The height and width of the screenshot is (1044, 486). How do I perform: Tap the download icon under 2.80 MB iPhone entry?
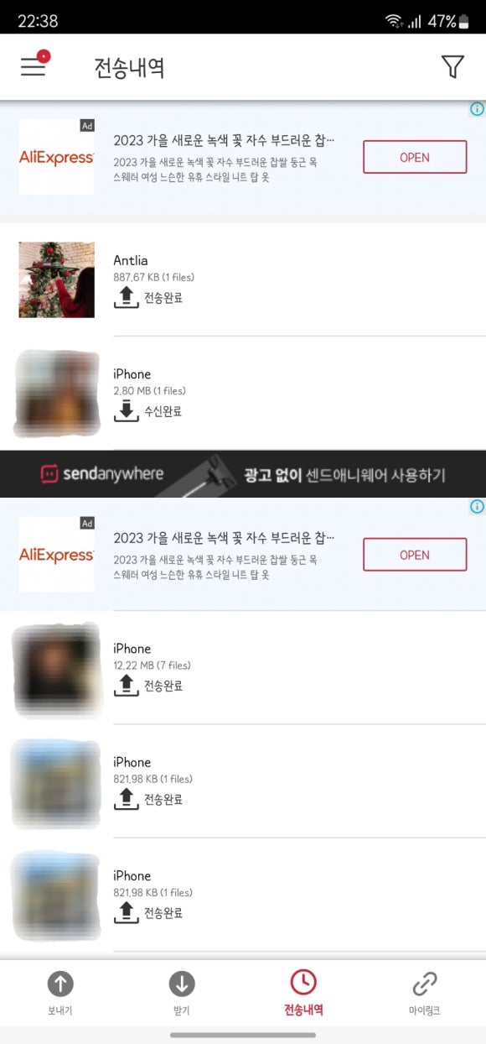pos(126,410)
